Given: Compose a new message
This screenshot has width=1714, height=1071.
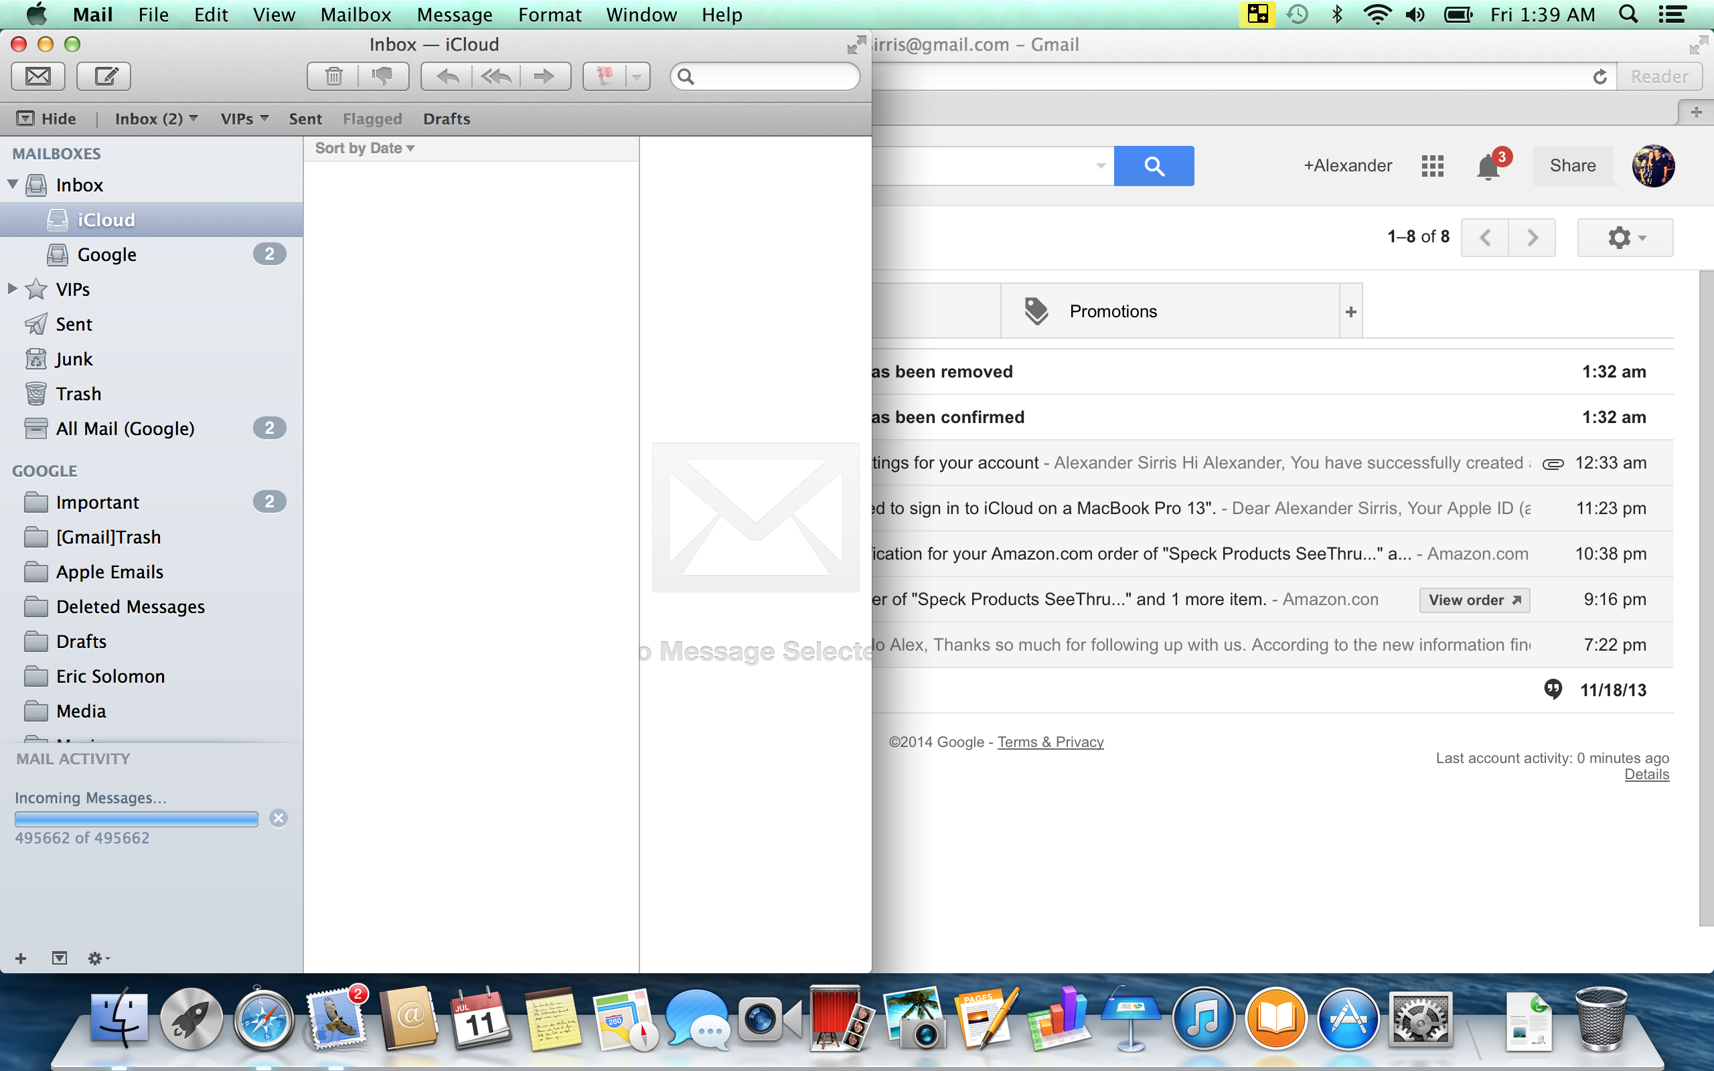Looking at the screenshot, I should point(104,76).
